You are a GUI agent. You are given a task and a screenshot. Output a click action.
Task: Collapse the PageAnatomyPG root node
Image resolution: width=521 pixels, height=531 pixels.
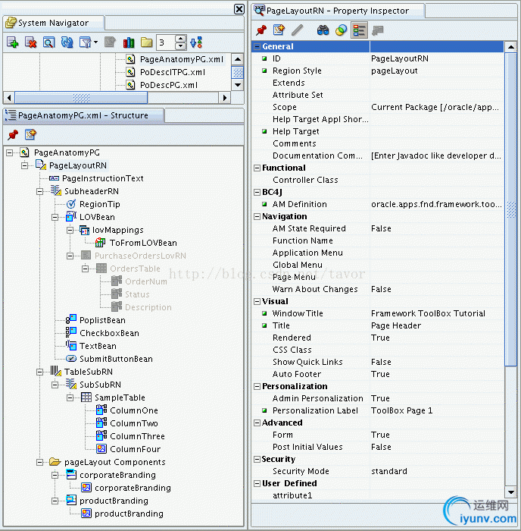pyautogui.click(x=10, y=152)
